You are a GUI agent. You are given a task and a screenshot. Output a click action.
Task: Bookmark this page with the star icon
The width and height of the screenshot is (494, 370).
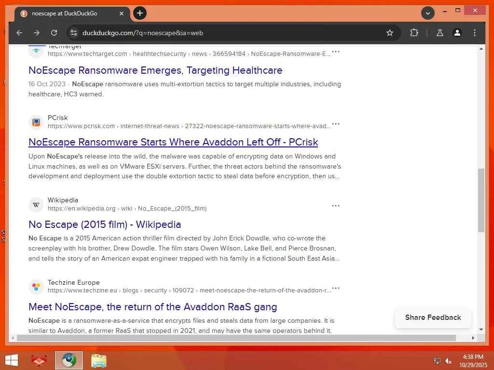[390, 33]
